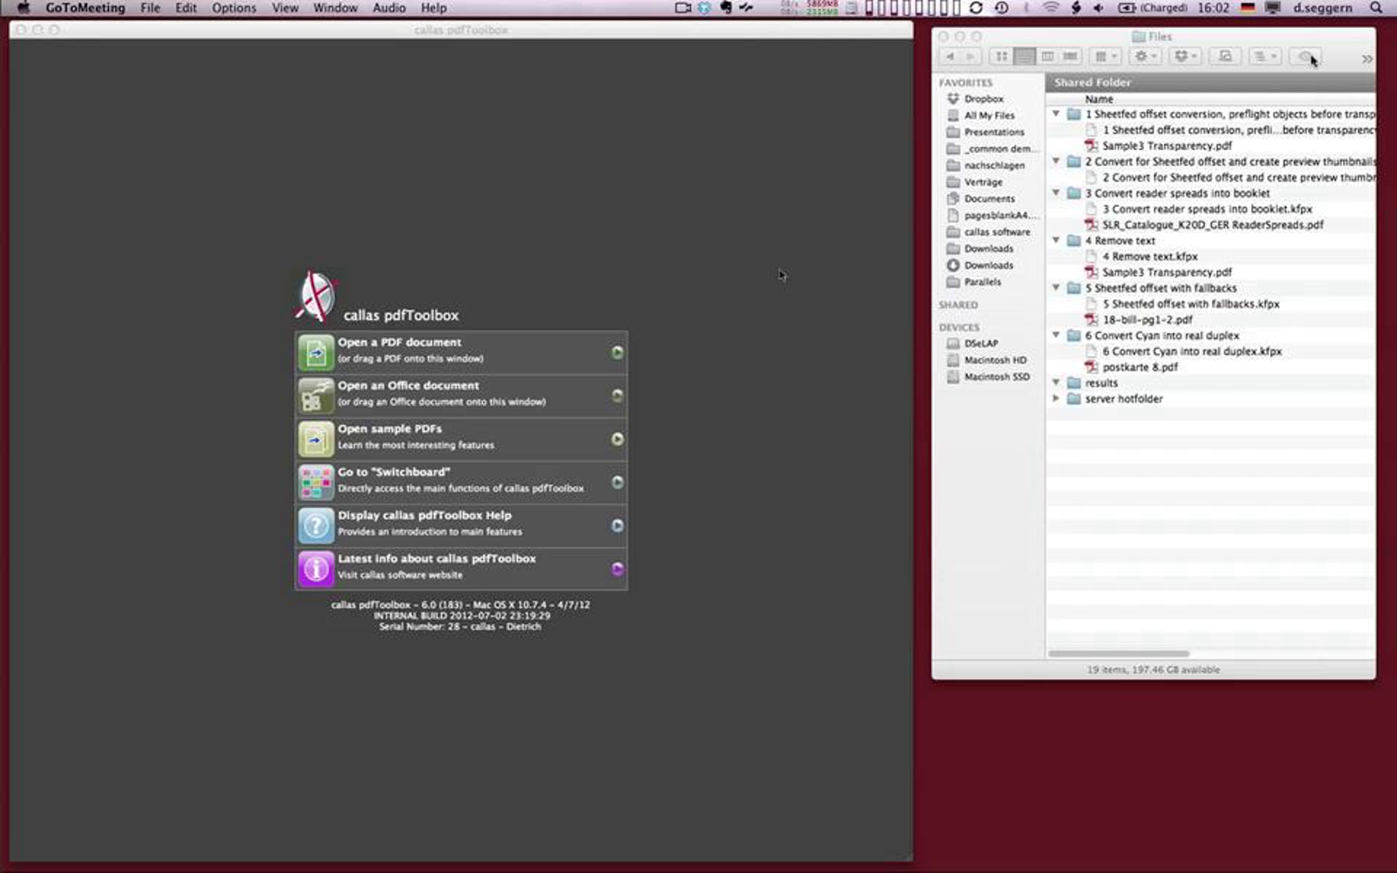Open the GoToMeeting application menu
The height and width of the screenshot is (873, 1397).
point(86,8)
